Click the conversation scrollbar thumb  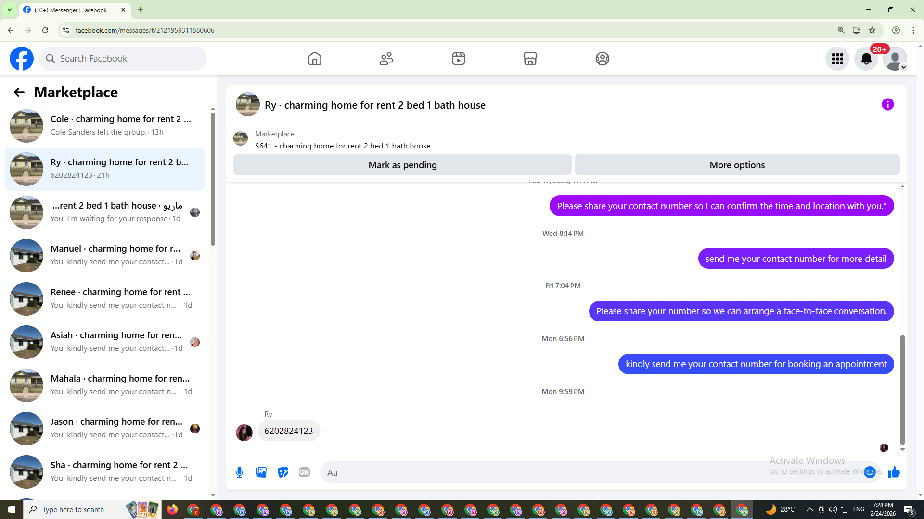(x=902, y=389)
